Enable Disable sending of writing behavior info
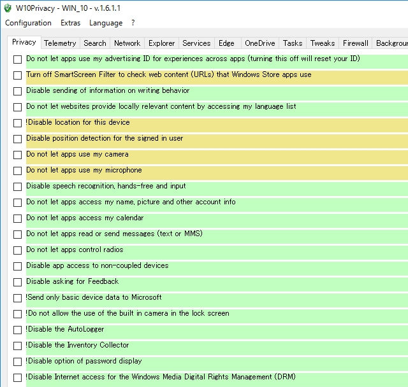Image resolution: width=408 pixels, height=387 pixels. 17,91
